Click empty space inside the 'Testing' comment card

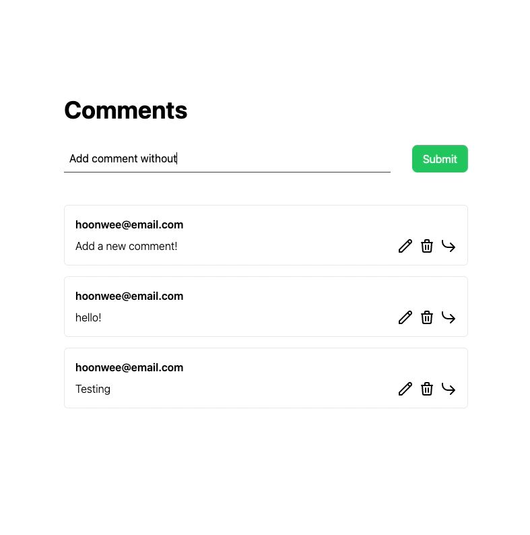click(283, 378)
